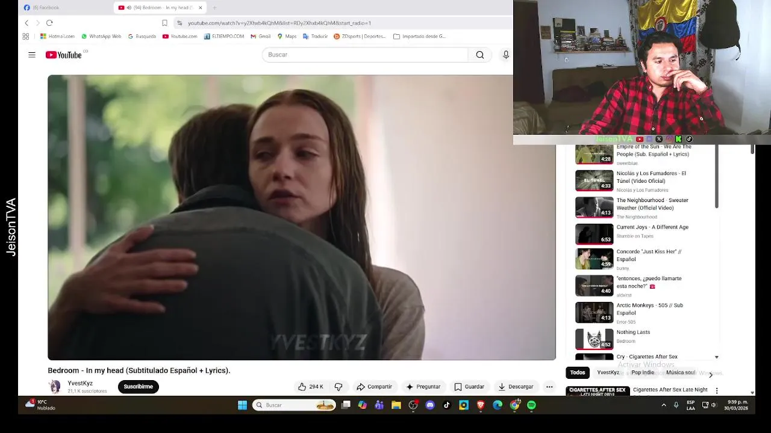Play The Neighbourhood Sweater Weather thumbnail
The image size is (771, 433).
594,207
